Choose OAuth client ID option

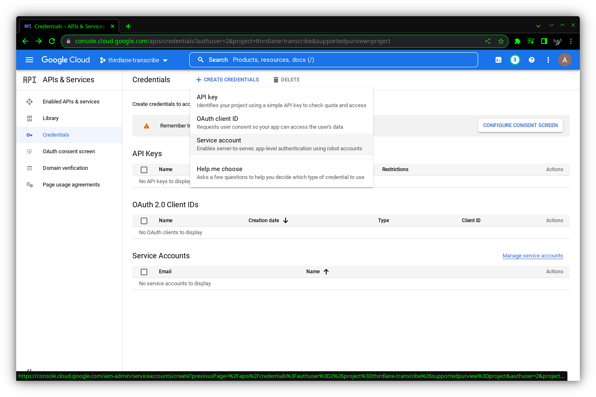click(281, 123)
